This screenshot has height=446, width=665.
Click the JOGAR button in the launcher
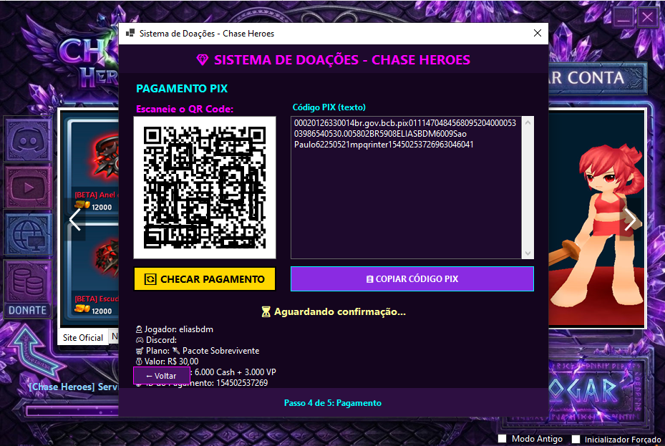tap(587, 391)
